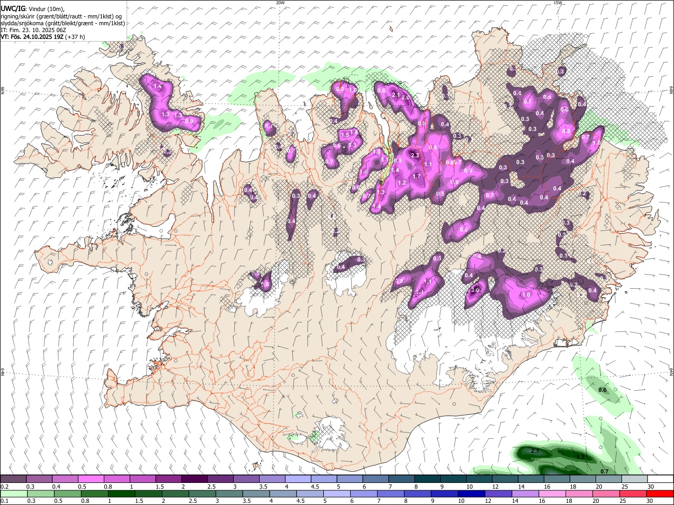
Task: Click the '2.1' snowfall value on the map
Action: pyautogui.click(x=397, y=95)
